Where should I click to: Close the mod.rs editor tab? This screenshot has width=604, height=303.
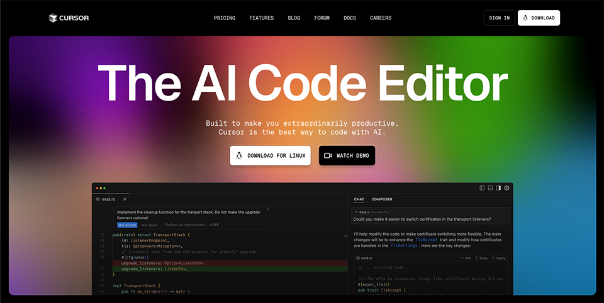coord(125,199)
